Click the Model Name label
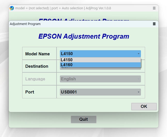 [37, 54]
